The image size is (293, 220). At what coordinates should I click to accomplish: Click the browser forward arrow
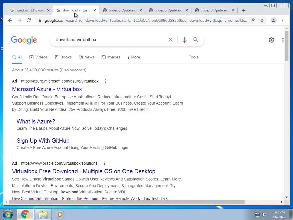pos(19,20)
